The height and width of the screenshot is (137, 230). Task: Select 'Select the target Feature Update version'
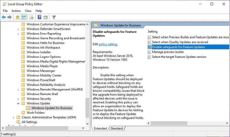(179, 57)
